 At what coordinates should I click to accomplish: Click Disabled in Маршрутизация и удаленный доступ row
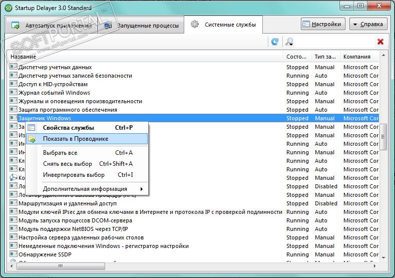(326, 203)
